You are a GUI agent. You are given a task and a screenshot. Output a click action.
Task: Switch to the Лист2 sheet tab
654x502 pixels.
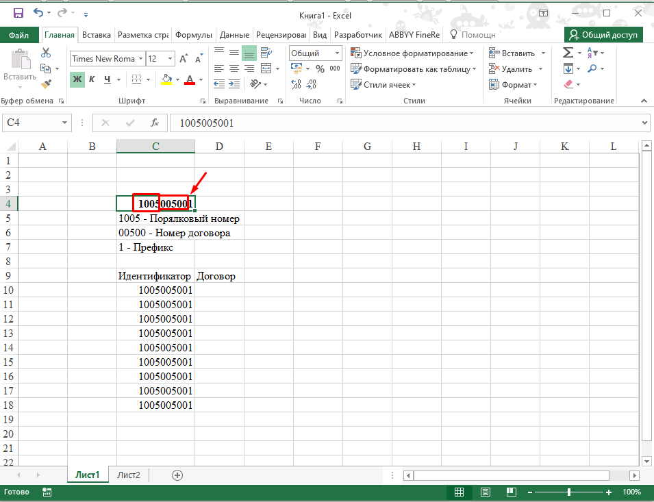[x=129, y=475]
